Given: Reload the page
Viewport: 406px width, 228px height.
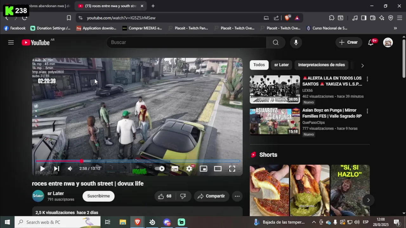Looking at the screenshot, I should 24,18.
